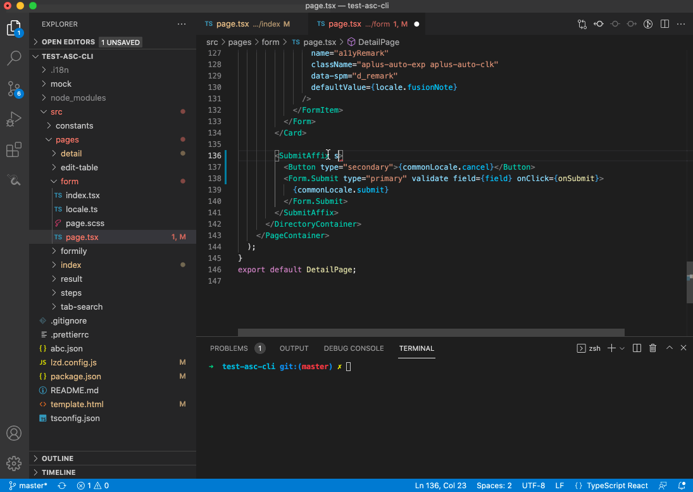This screenshot has width=693, height=492.
Task: Open editor tab more actions ellipsis
Action: pyautogui.click(x=681, y=24)
